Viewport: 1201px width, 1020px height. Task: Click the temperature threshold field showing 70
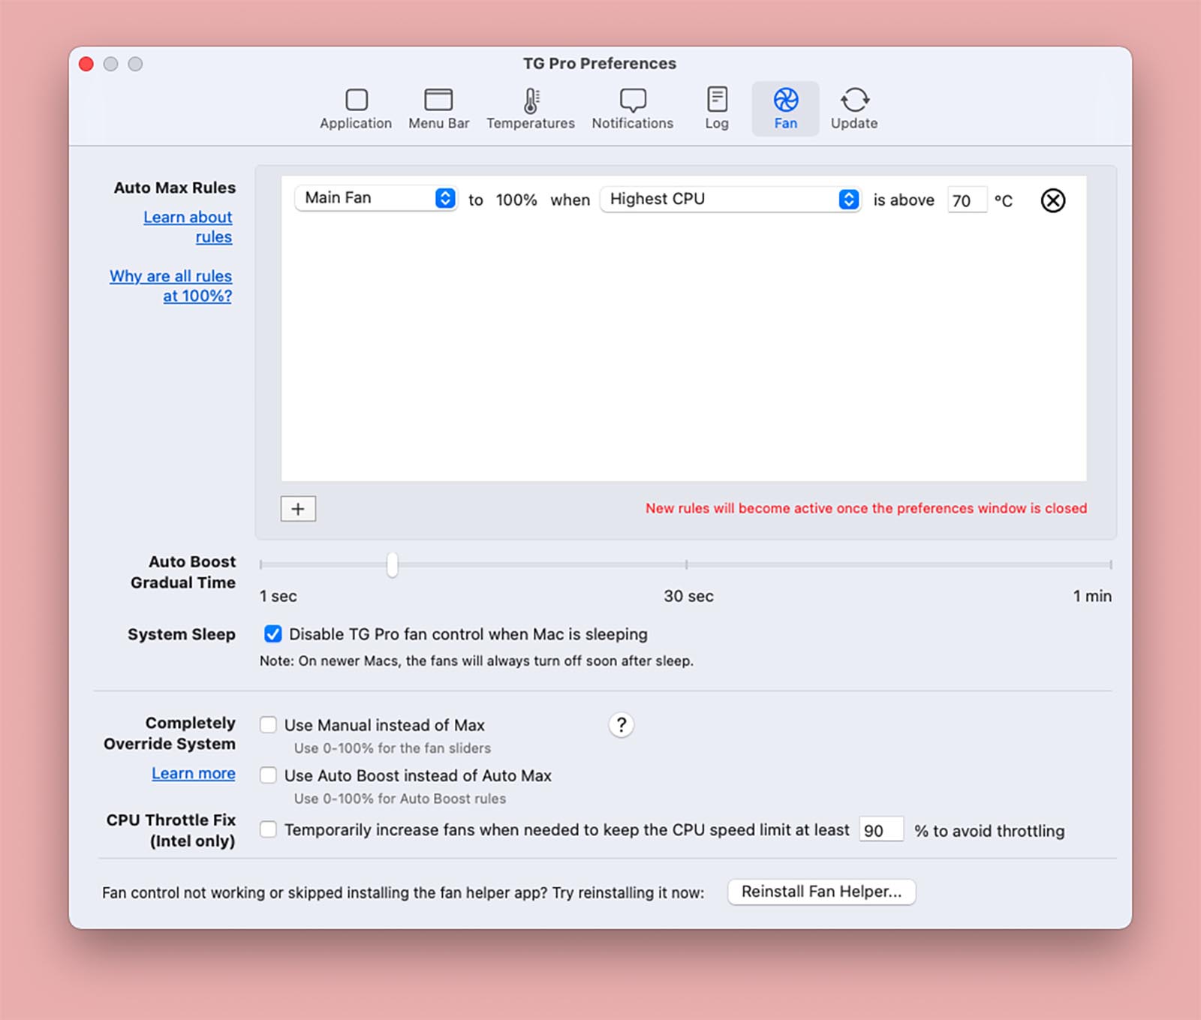tap(965, 200)
